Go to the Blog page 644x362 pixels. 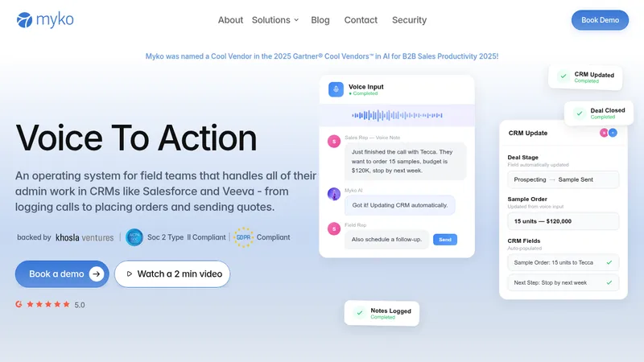coord(320,20)
